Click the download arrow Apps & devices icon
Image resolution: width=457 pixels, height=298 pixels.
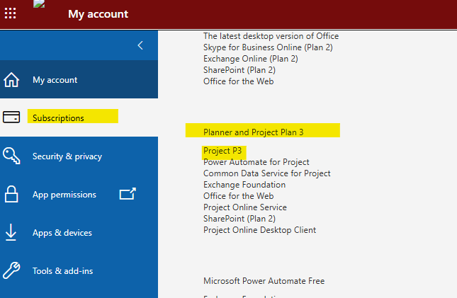11,232
